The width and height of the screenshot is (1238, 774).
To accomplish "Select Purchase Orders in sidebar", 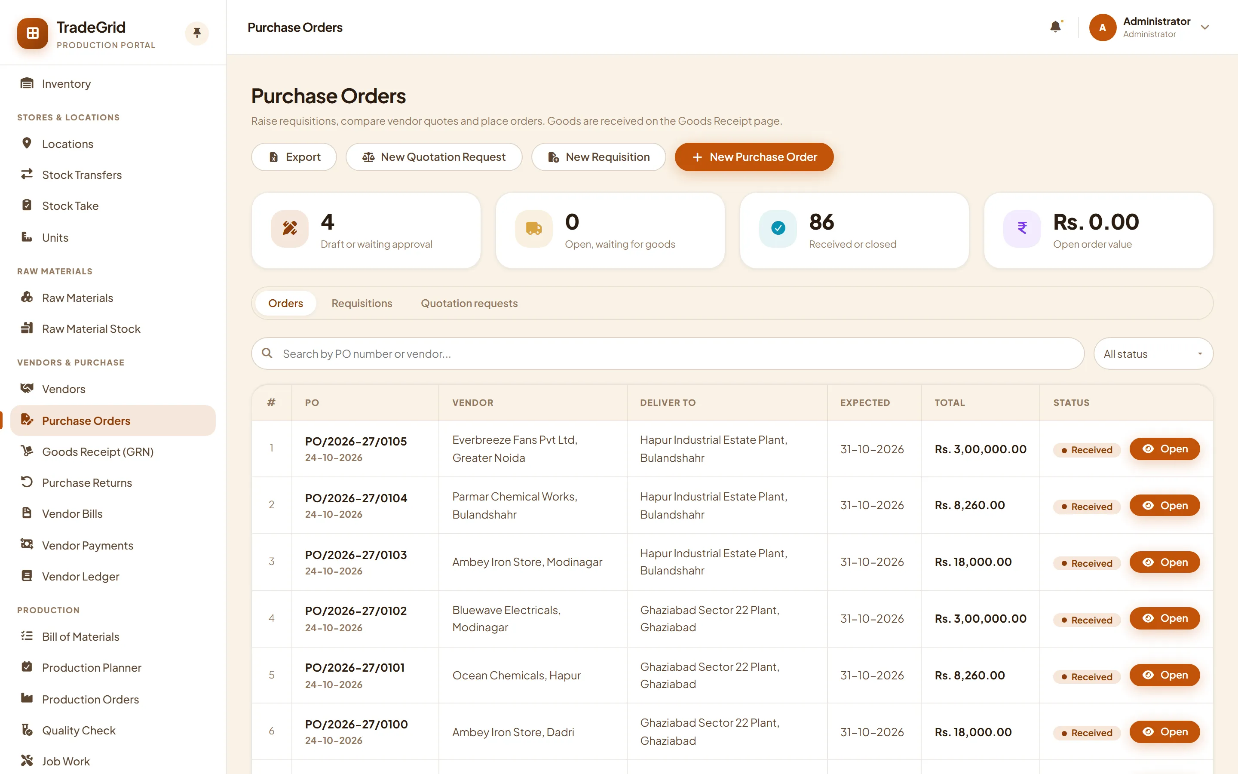I will (x=113, y=421).
